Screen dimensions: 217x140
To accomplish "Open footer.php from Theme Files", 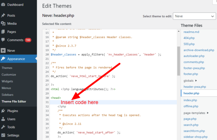I will (191, 74).
